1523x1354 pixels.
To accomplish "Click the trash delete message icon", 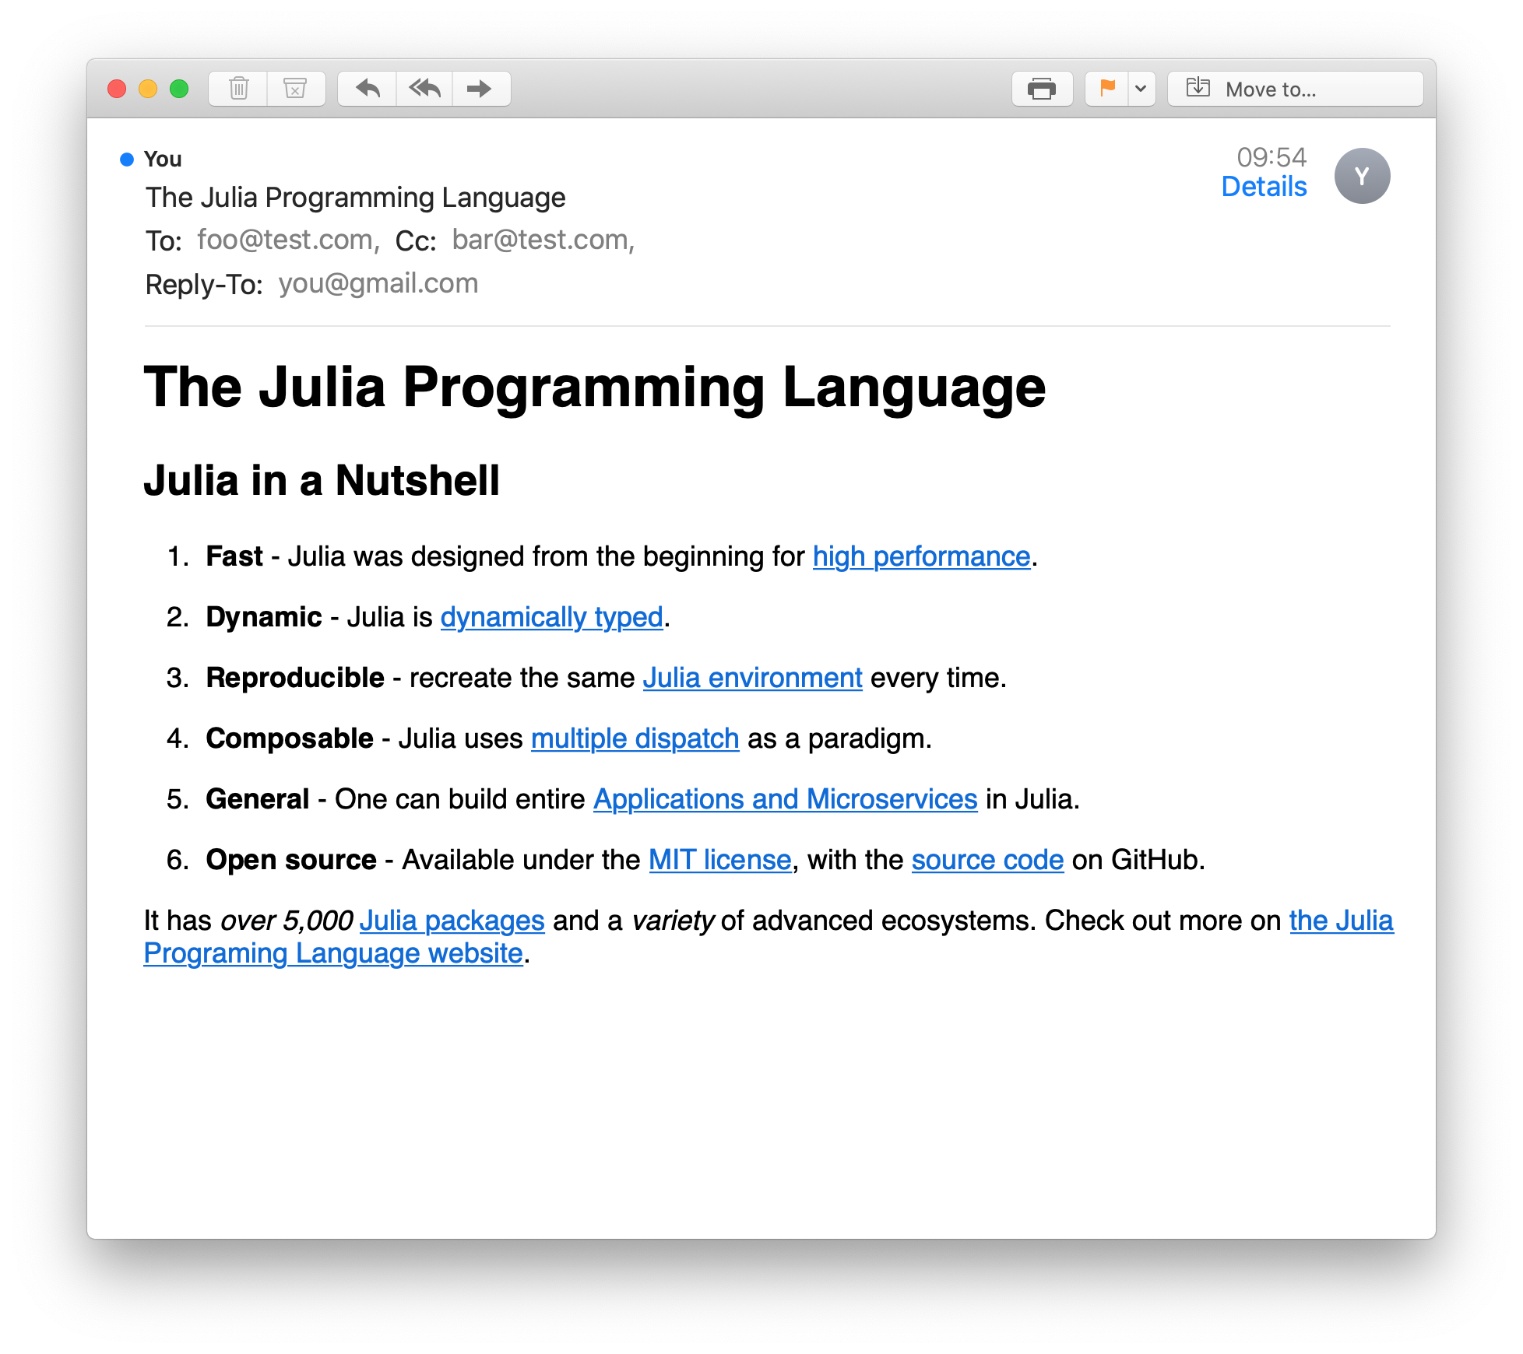I will [239, 89].
